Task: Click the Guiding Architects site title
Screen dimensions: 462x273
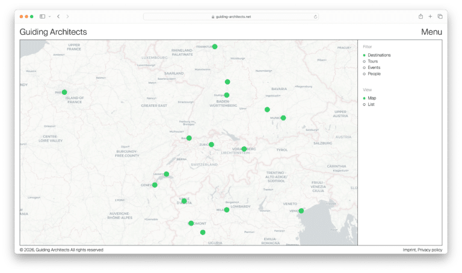Action: pos(53,32)
